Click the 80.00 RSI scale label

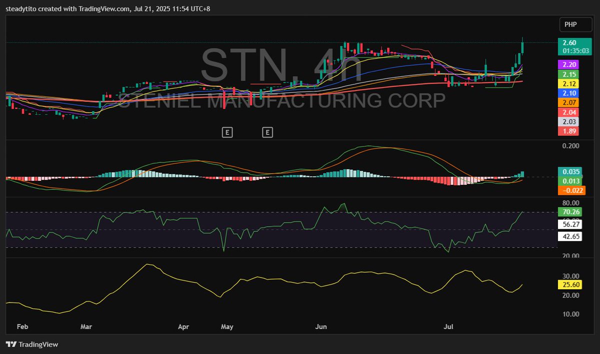point(570,203)
